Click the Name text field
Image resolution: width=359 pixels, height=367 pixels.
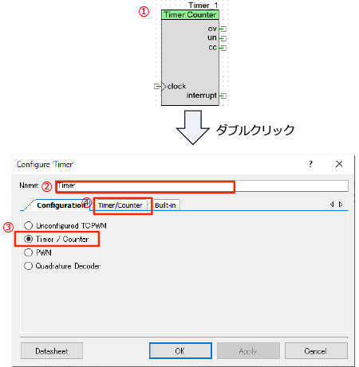pyautogui.click(x=202, y=185)
